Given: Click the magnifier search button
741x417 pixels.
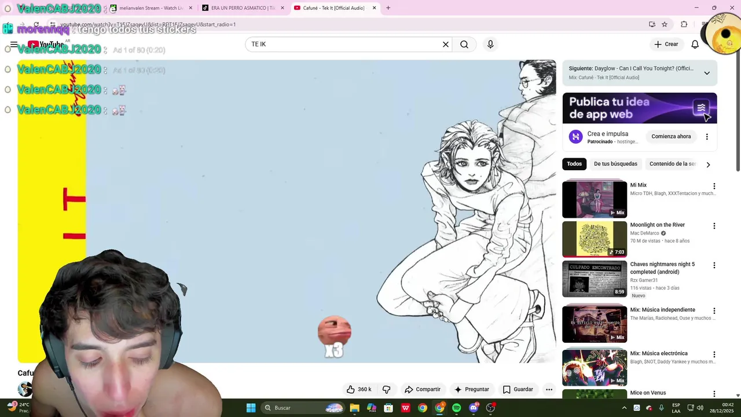Looking at the screenshot, I should [x=464, y=45].
